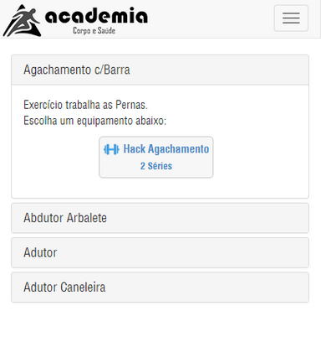This screenshot has width=321, height=342.
Task: Click the 'Abdutor Arbalete' heading text
Action: 65,218
